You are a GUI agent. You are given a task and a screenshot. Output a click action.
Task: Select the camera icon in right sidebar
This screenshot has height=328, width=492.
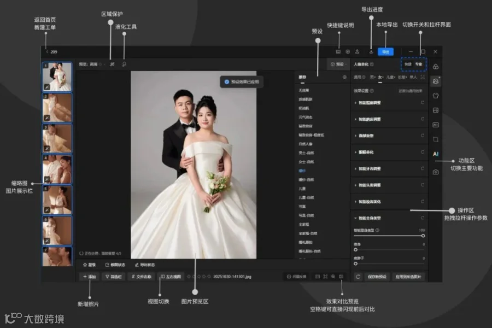(x=436, y=172)
